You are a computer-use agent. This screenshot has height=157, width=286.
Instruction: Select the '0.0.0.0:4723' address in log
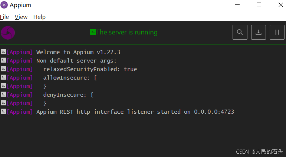214,112
